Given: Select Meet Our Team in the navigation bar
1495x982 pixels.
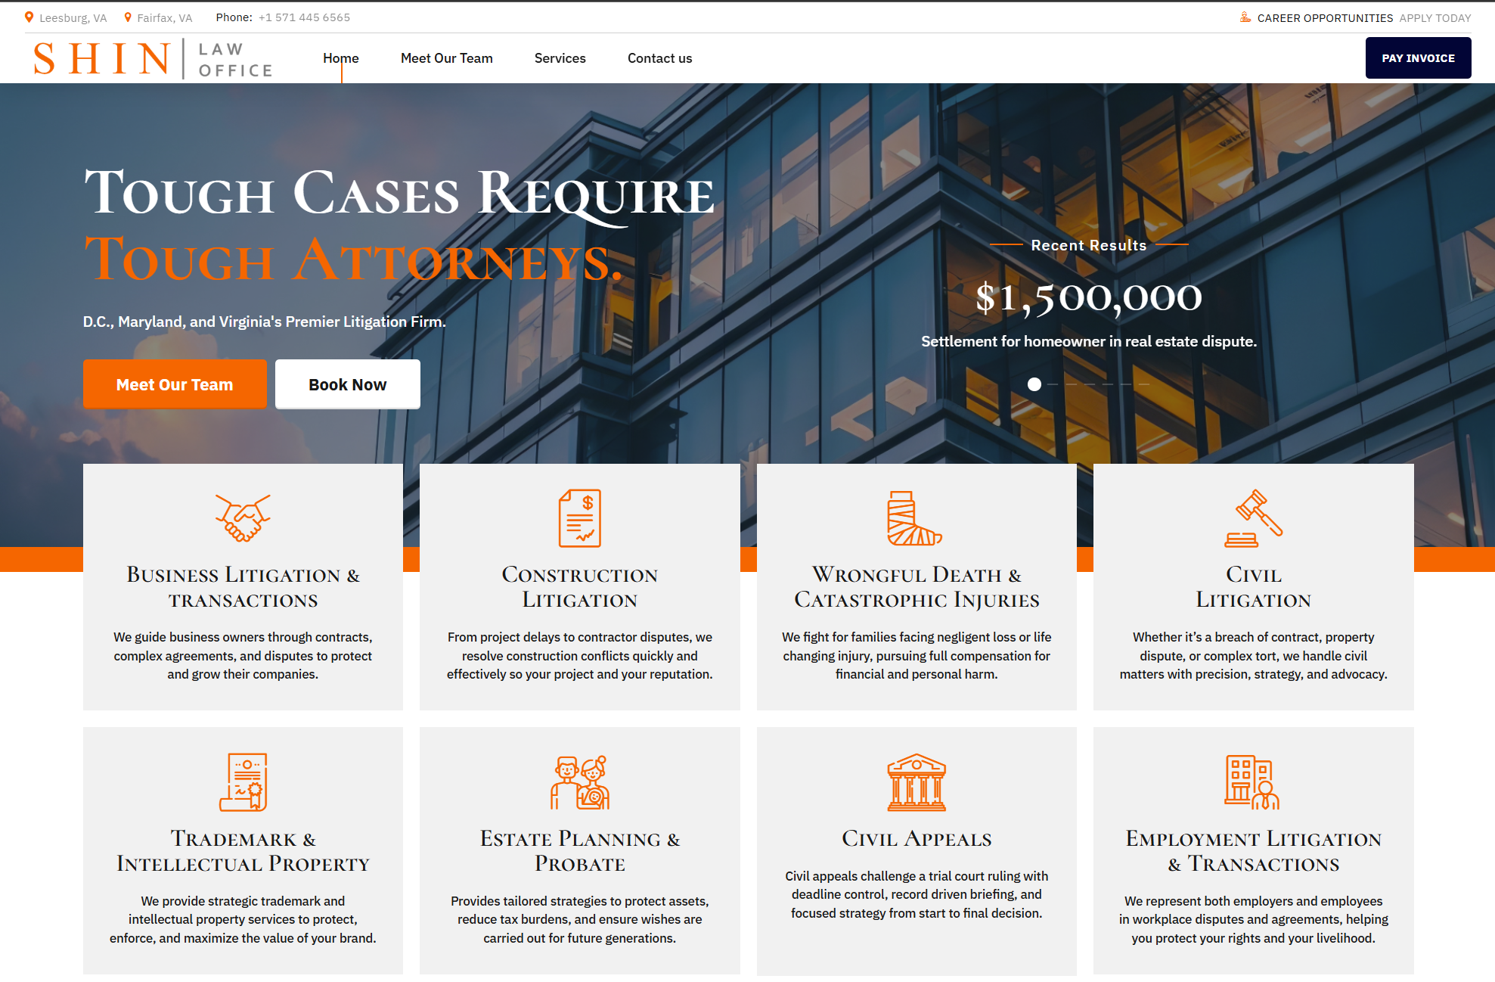Looking at the screenshot, I should click(x=446, y=57).
